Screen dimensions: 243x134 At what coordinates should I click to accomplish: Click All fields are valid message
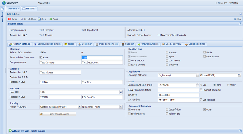pos(29,131)
